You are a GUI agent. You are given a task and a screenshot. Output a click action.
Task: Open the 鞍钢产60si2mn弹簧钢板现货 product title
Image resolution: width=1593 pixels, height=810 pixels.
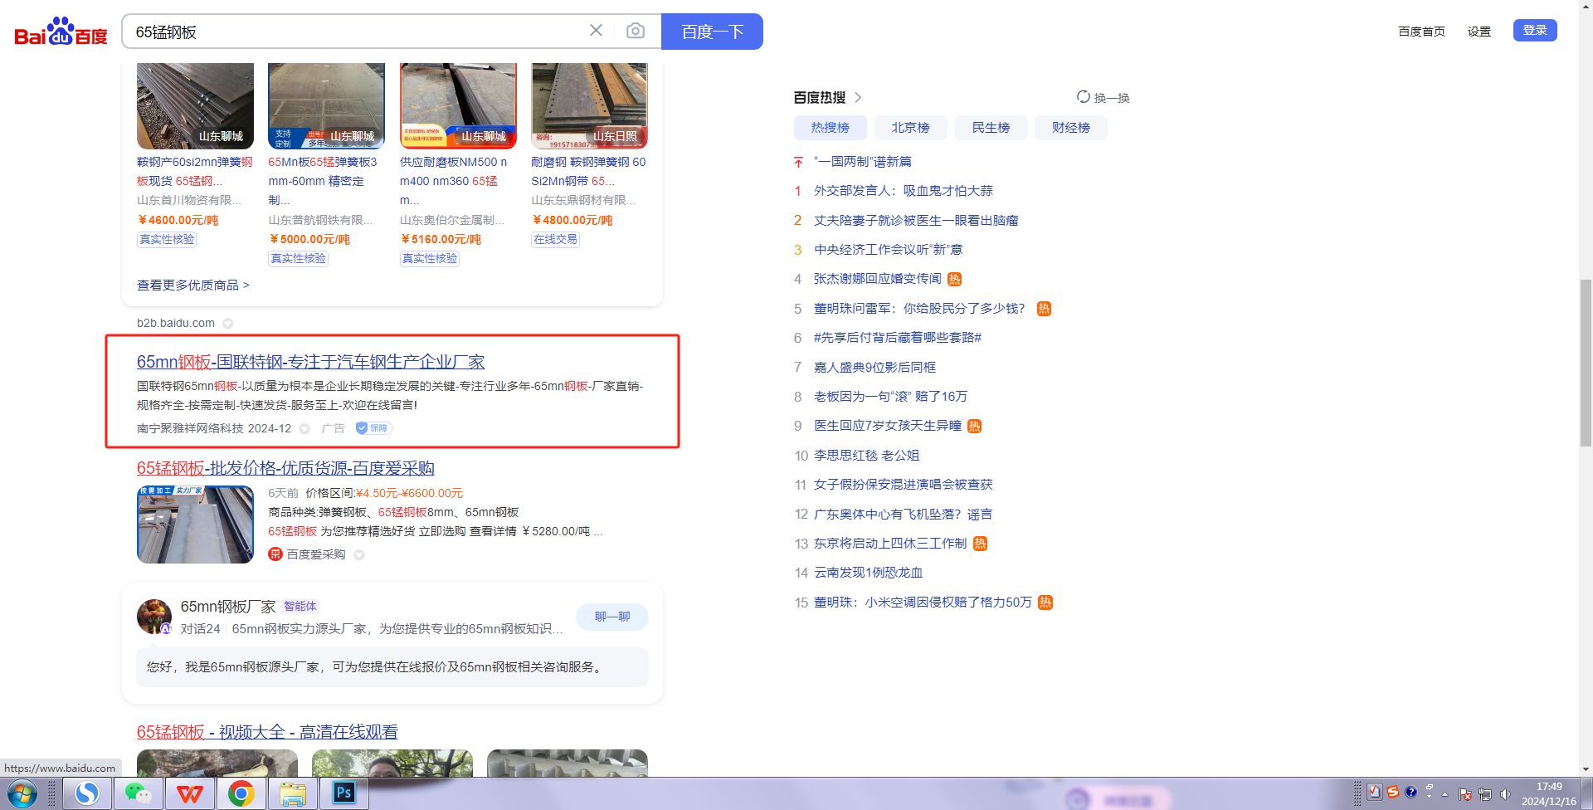195,172
